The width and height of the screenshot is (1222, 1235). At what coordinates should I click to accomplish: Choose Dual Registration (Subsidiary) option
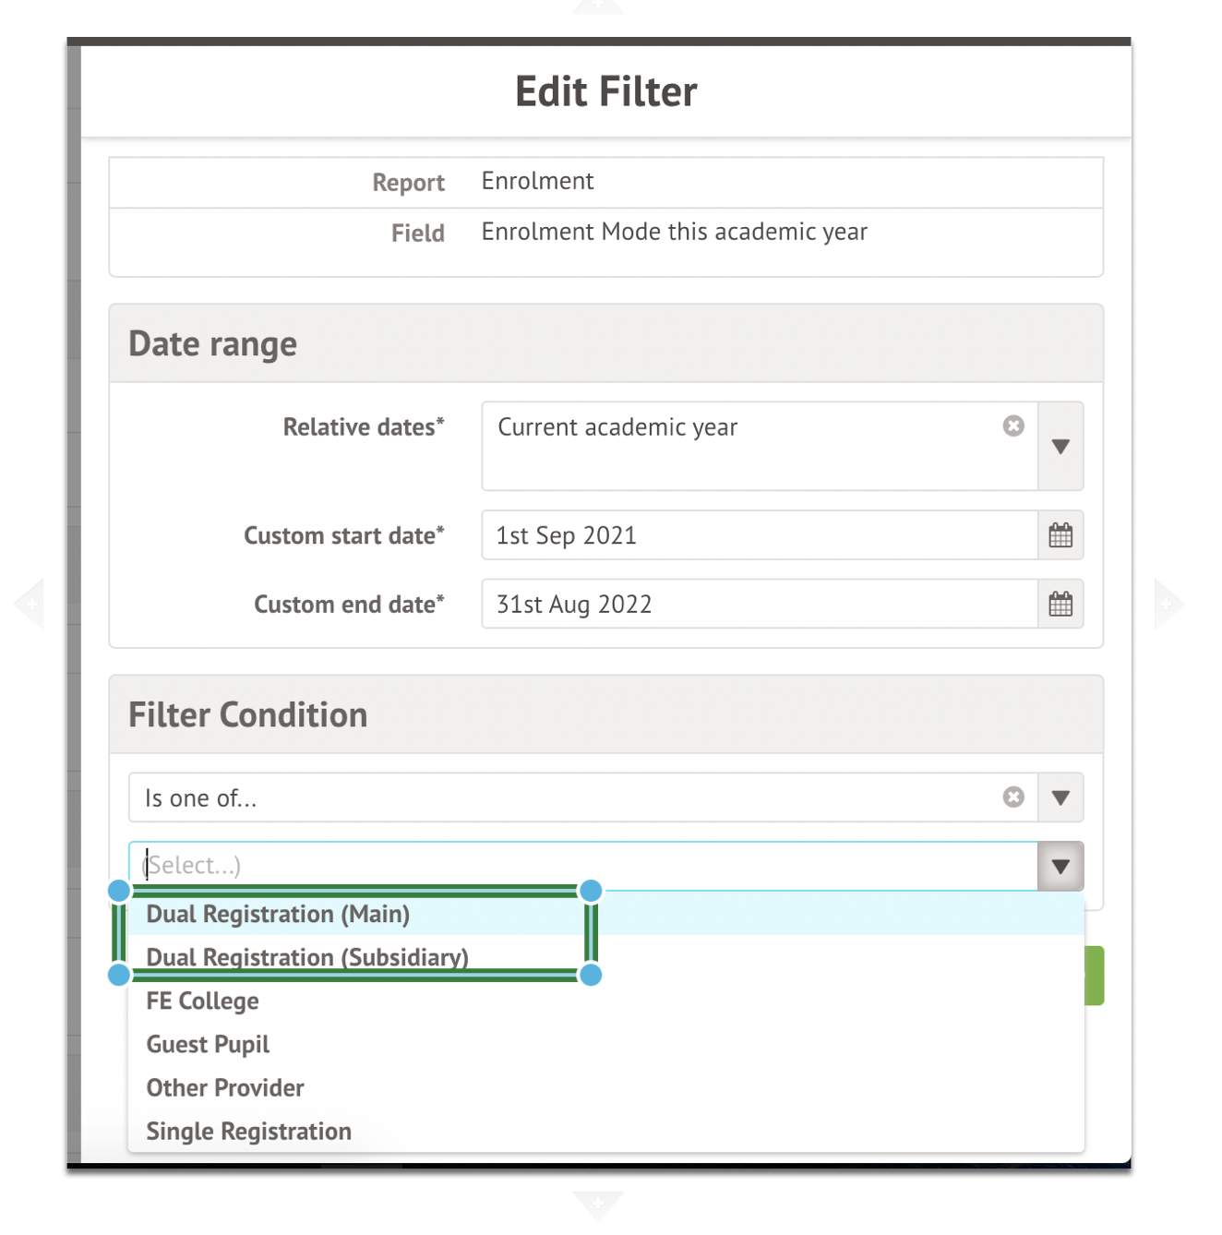307,958
